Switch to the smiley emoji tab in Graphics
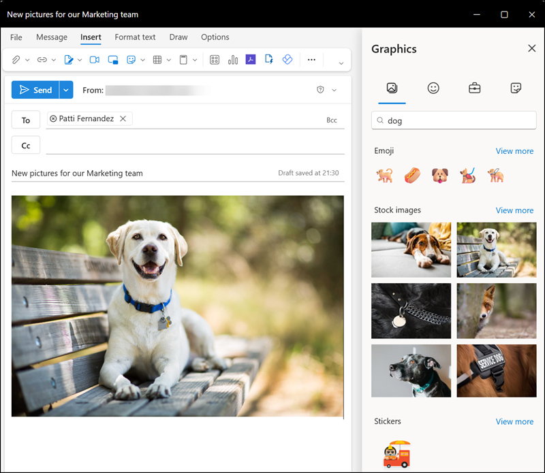This screenshot has height=473, width=545. tap(433, 88)
